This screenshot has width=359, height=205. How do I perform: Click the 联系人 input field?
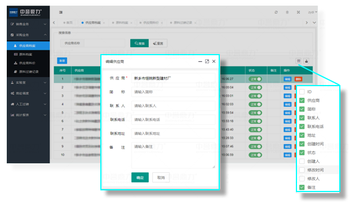[x=174, y=106]
